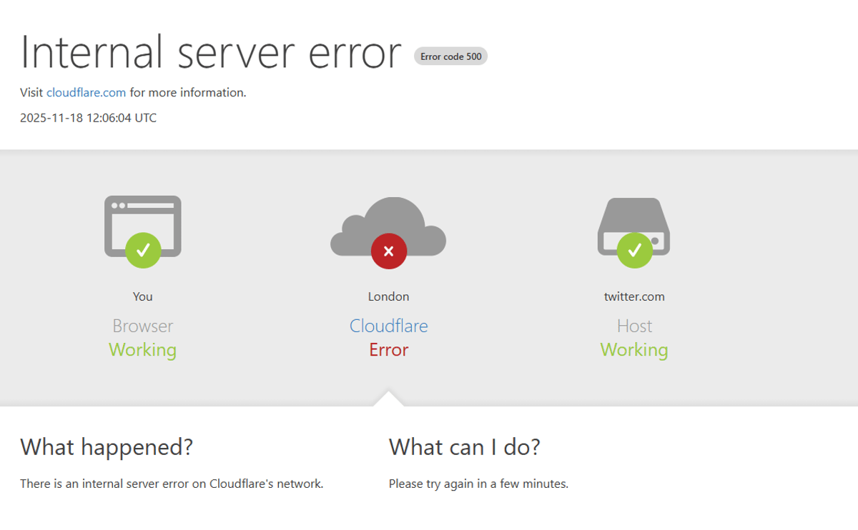Click the timestamp below the heading
Viewport: 858px width, 530px height.
tap(88, 117)
